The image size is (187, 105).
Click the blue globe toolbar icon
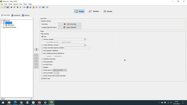point(27,7)
